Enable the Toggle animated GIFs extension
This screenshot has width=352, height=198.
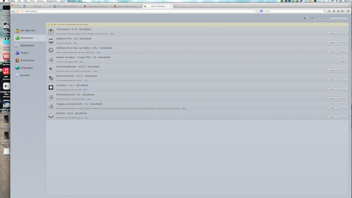click(332, 108)
